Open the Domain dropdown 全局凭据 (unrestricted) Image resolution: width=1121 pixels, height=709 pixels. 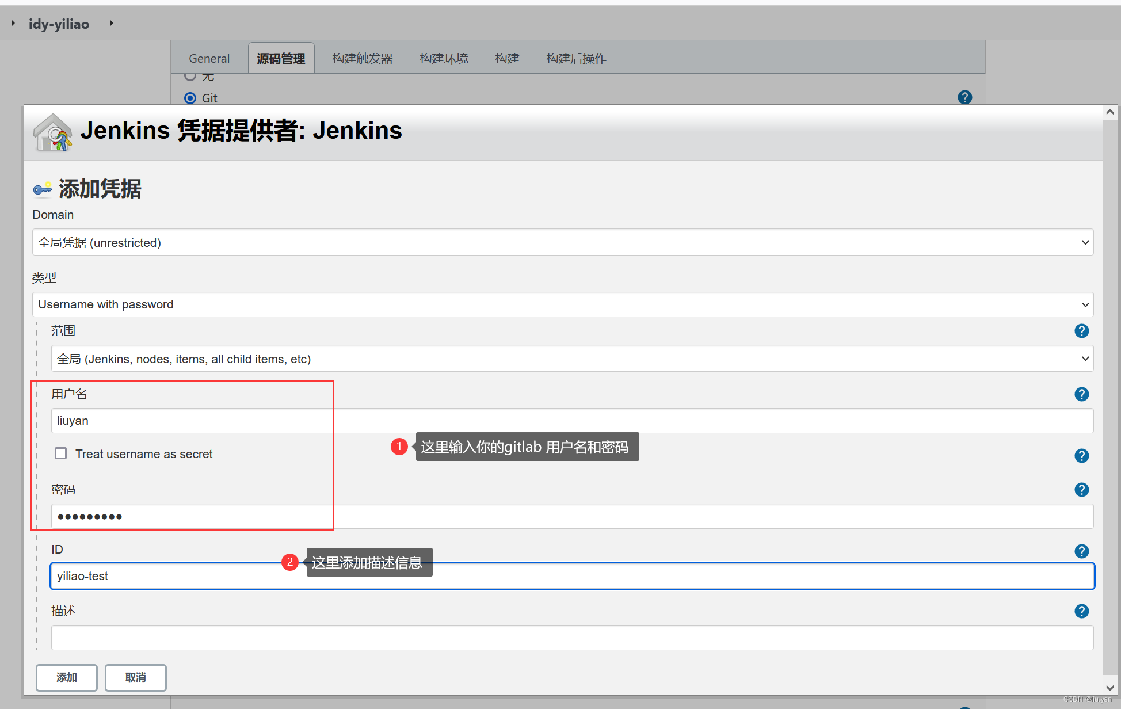pyautogui.click(x=563, y=242)
